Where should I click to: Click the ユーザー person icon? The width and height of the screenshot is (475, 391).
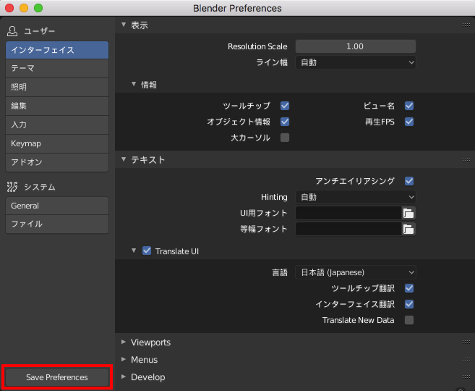tap(12, 31)
